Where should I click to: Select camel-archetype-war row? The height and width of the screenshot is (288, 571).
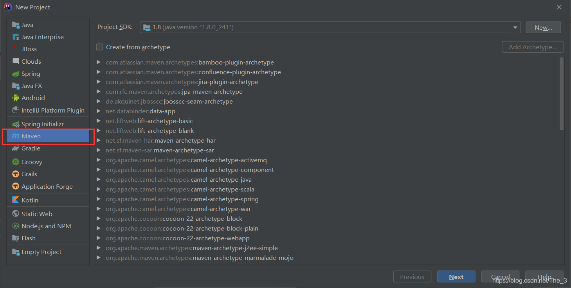pyautogui.click(x=327, y=209)
